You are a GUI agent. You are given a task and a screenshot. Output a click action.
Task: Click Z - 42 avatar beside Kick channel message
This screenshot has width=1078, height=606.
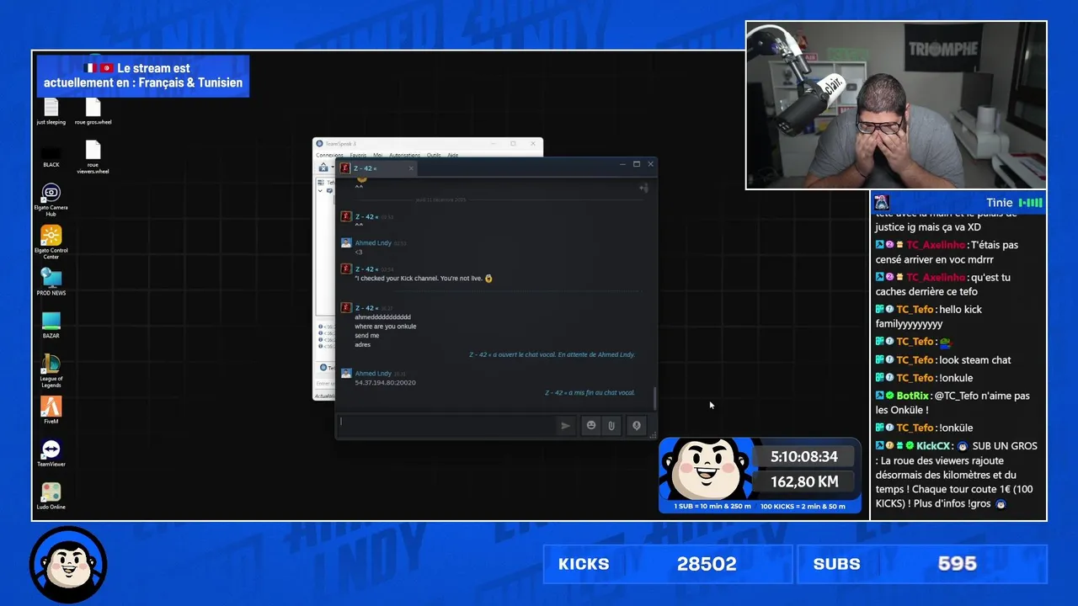[x=345, y=269]
